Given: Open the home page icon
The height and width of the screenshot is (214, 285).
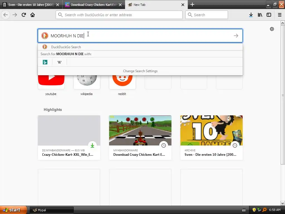Looking at the screenshot, I should tap(33, 15).
